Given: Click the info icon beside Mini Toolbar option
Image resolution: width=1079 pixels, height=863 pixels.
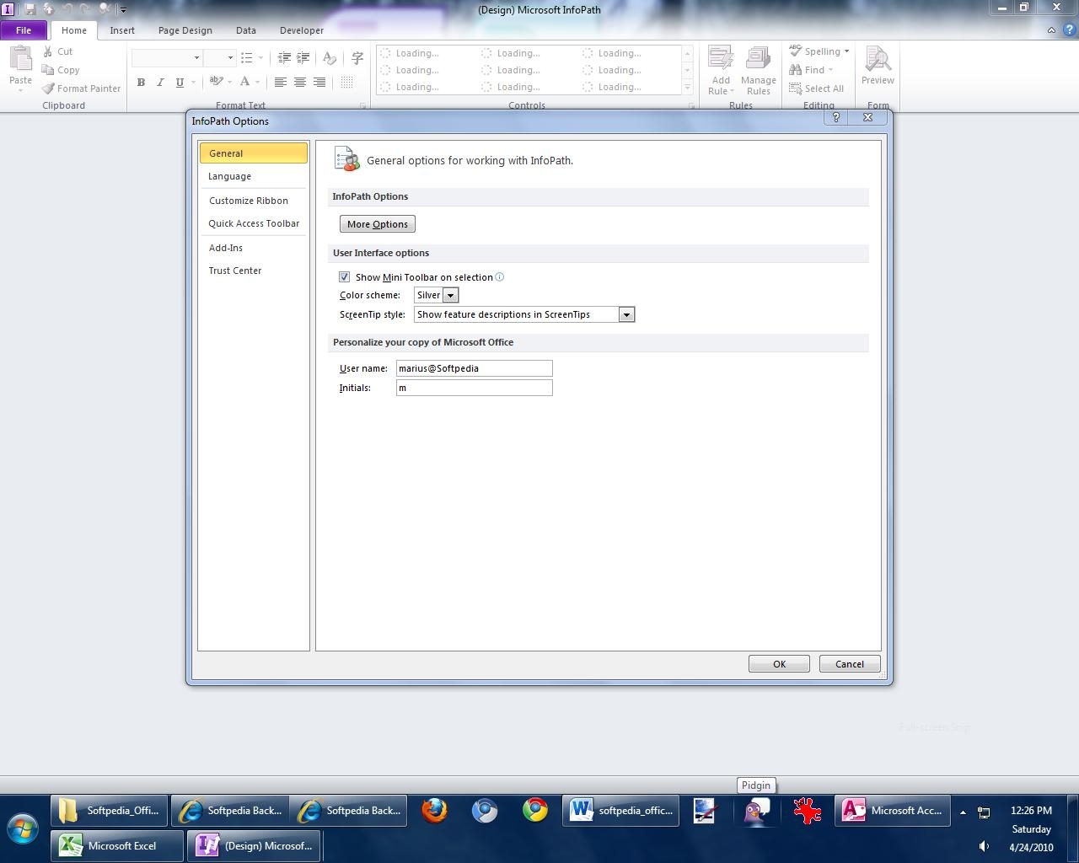Looking at the screenshot, I should (x=499, y=277).
